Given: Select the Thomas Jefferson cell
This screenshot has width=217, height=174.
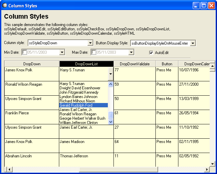Looking at the screenshot, I should pos(86,160).
